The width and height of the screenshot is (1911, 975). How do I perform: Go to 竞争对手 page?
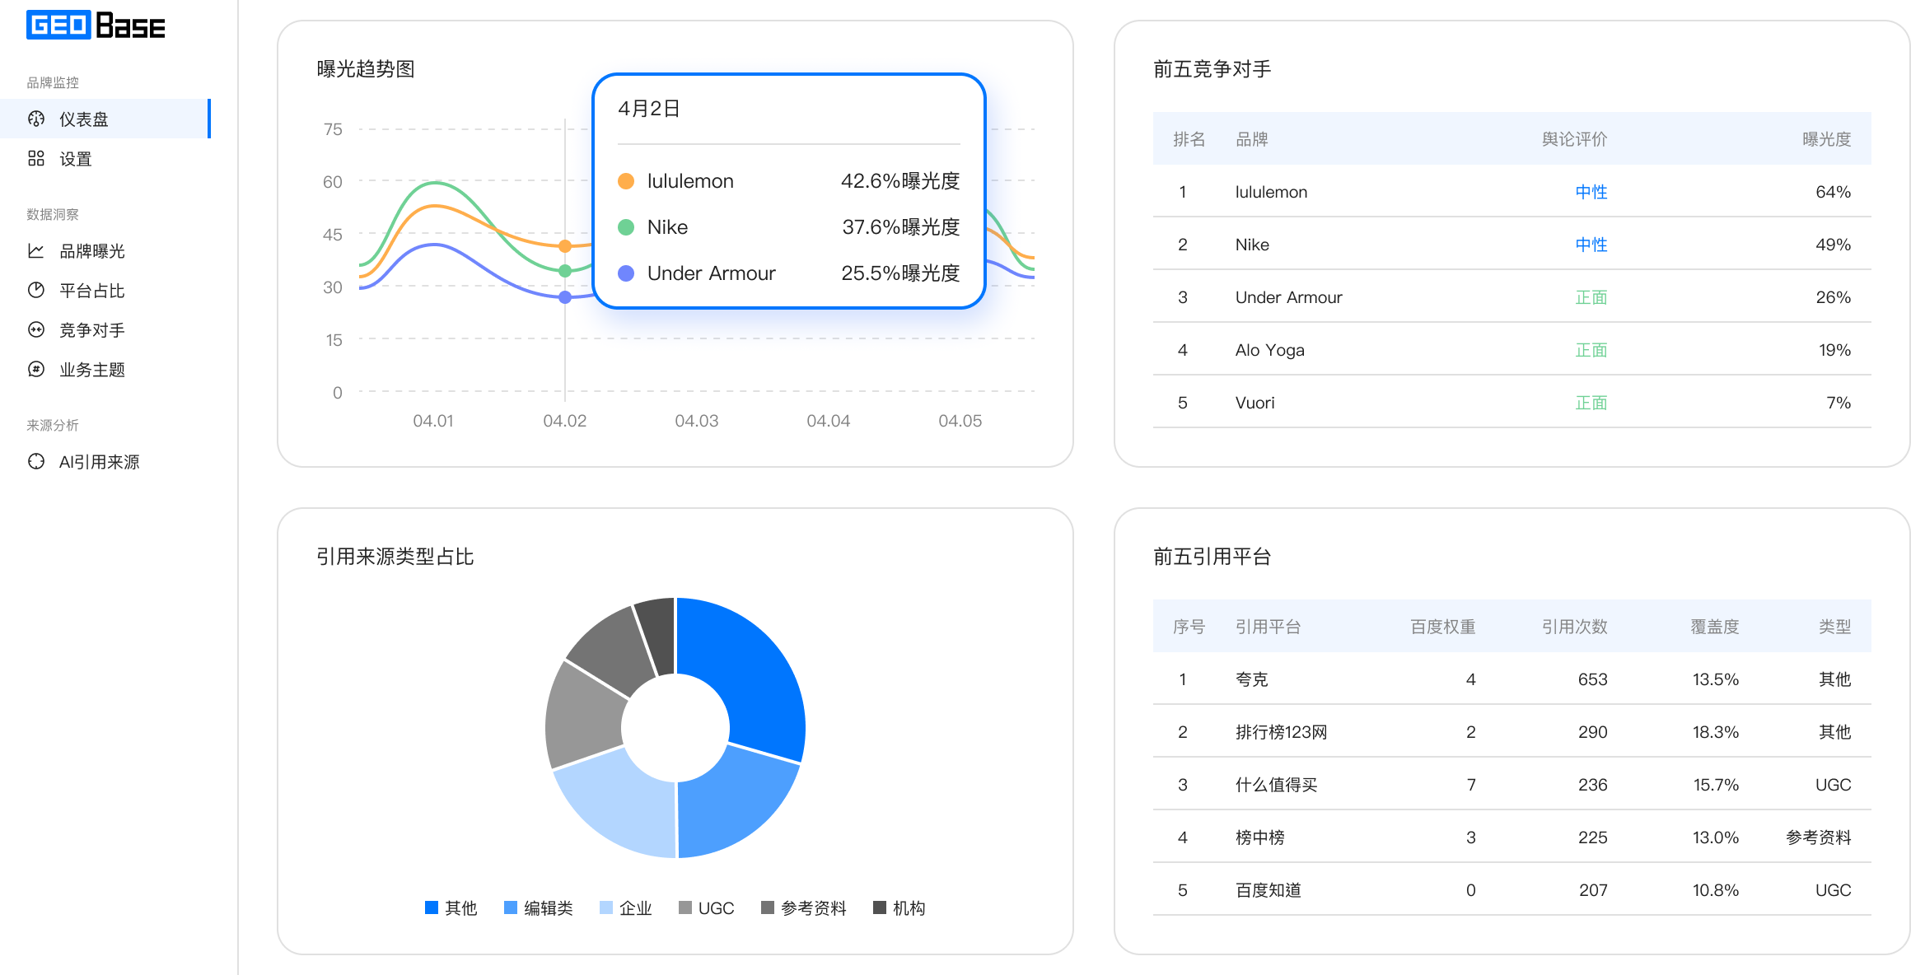tap(105, 329)
